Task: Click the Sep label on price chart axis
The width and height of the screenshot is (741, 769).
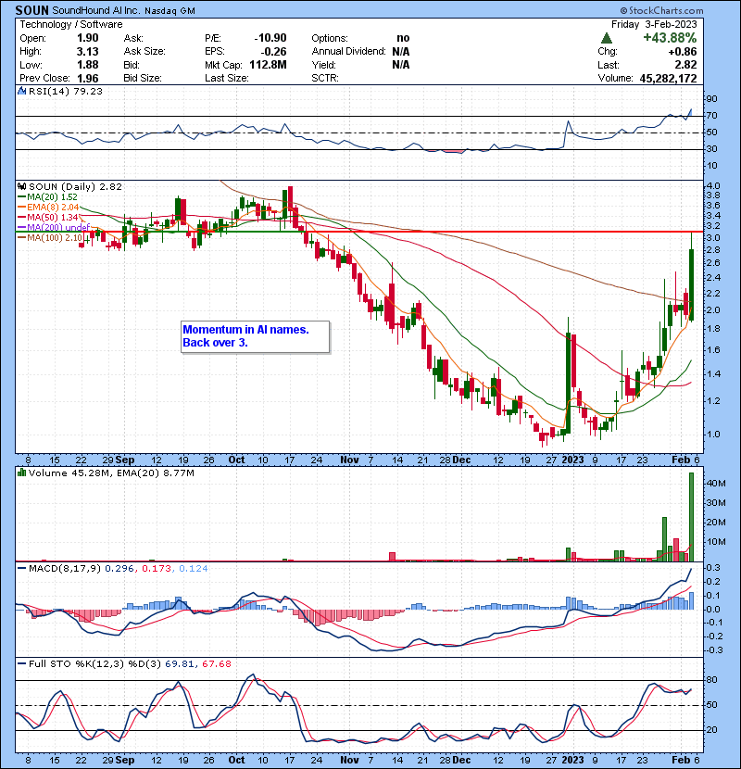Action: click(125, 460)
